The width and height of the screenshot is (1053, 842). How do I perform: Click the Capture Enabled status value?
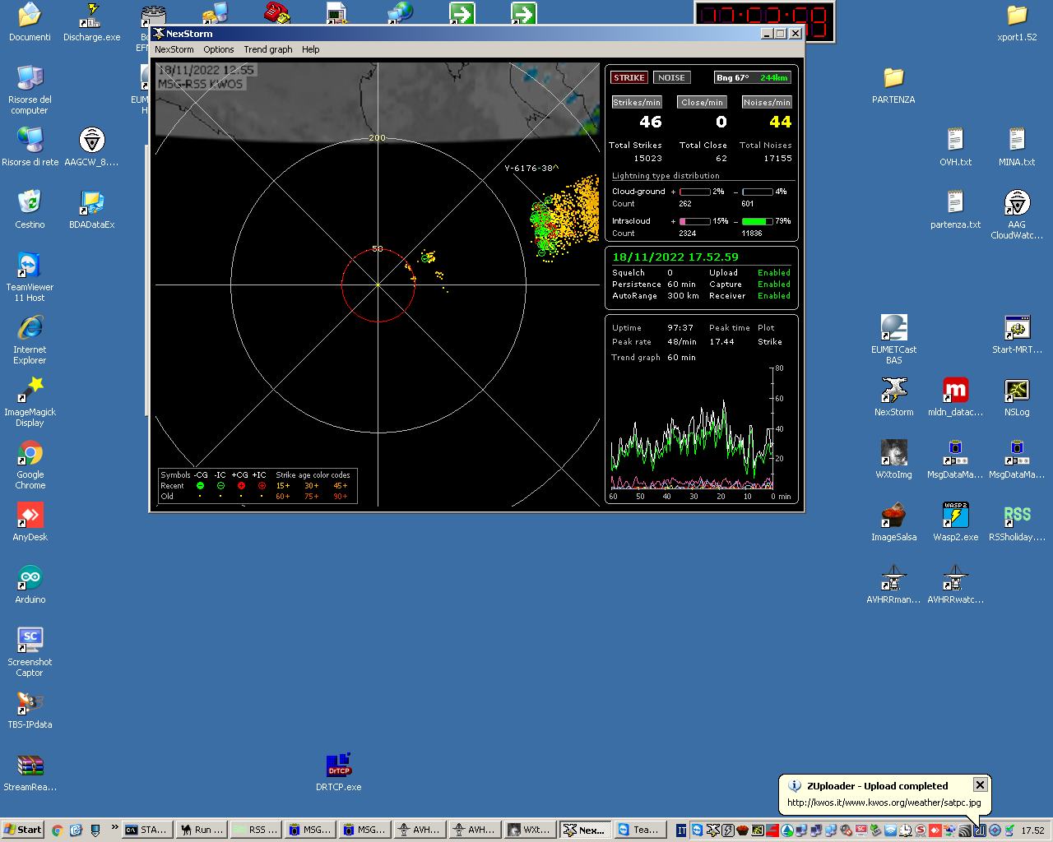click(x=773, y=284)
